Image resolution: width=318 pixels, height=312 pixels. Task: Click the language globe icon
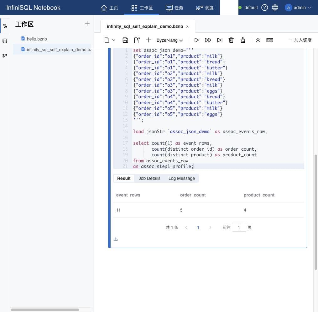275,8
